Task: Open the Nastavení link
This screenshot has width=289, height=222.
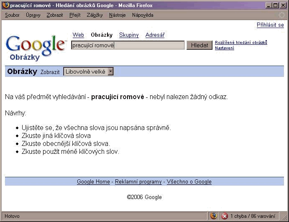Action: (x=225, y=48)
